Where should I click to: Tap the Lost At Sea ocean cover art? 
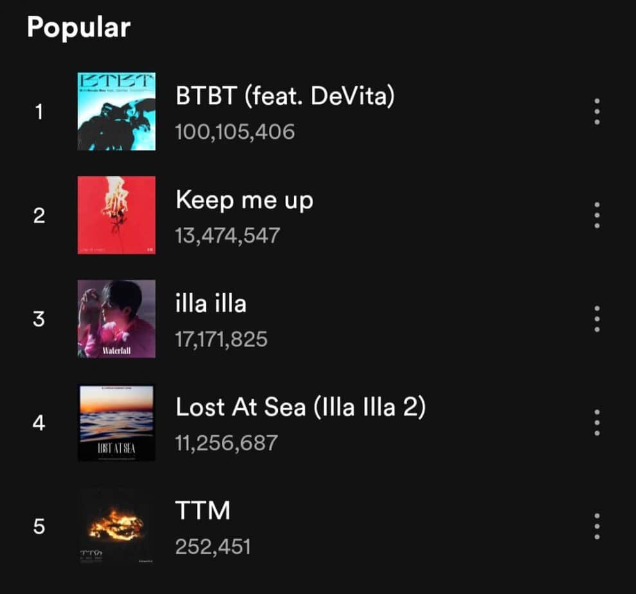[x=116, y=422]
